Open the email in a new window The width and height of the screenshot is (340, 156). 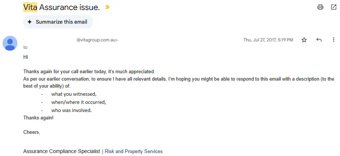[x=333, y=7]
